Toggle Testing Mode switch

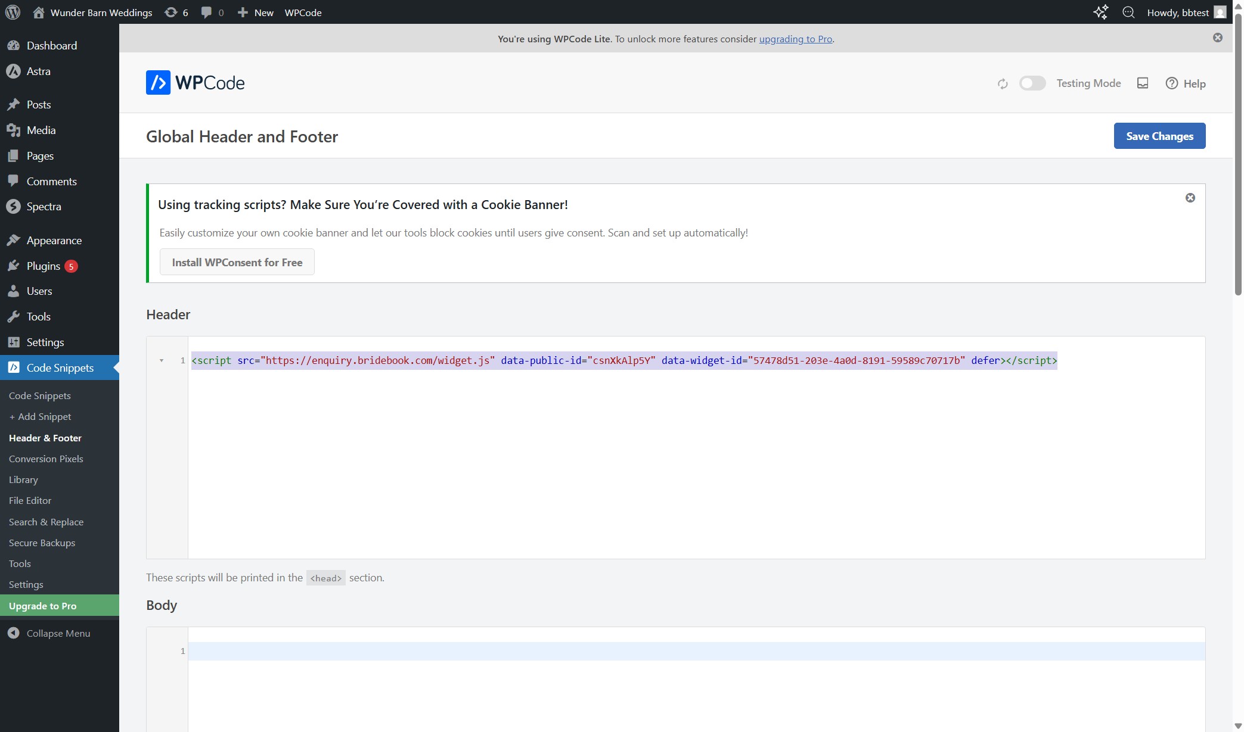(1032, 83)
